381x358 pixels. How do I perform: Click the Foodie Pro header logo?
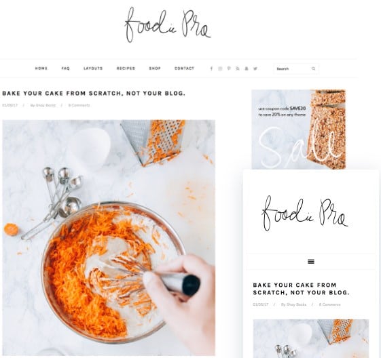(x=168, y=24)
